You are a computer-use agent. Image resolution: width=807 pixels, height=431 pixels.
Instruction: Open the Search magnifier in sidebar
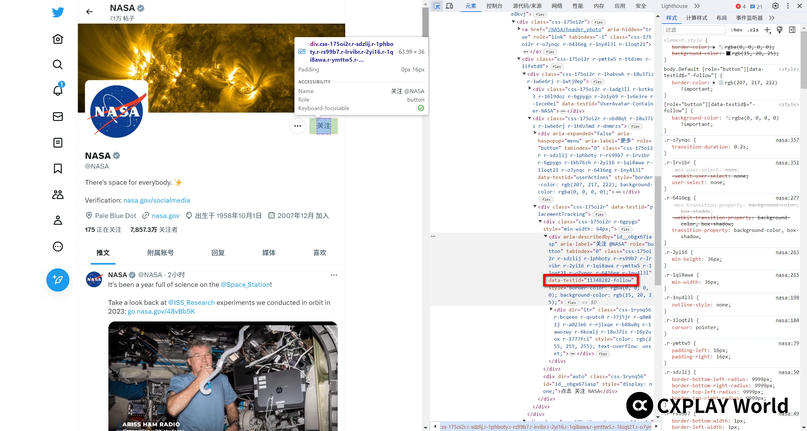click(58, 64)
